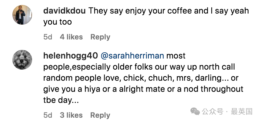View the 3 likes on helenhogg40's comment
This screenshot has width=261, height=122.
coord(71,115)
